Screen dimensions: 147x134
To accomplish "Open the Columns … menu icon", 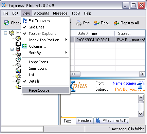I will point(25,46).
